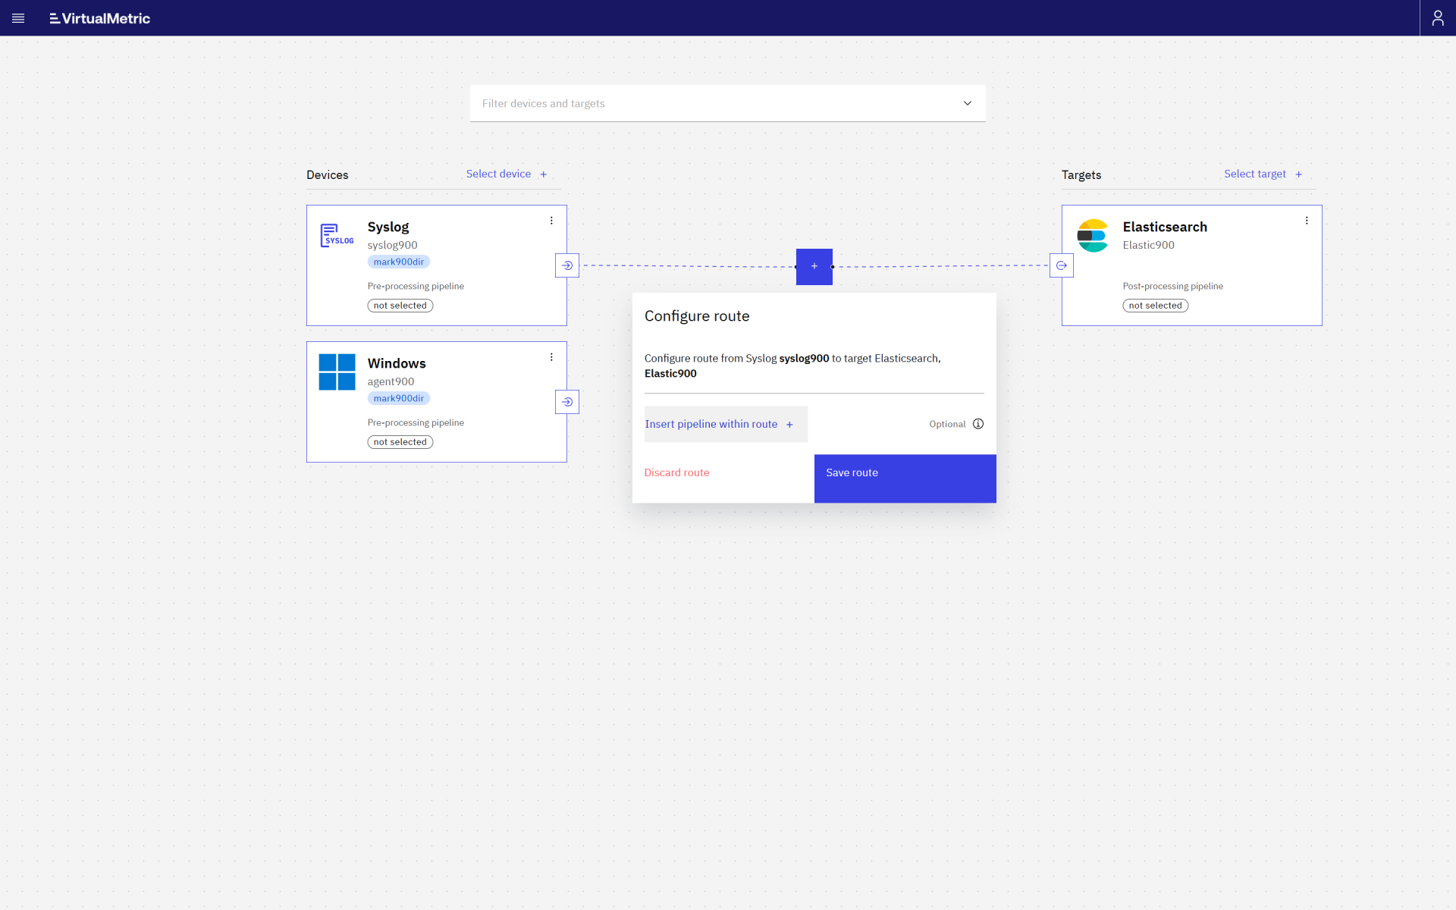The image size is (1456, 910).
Task: Click the Windows device icon
Action: tap(337, 372)
